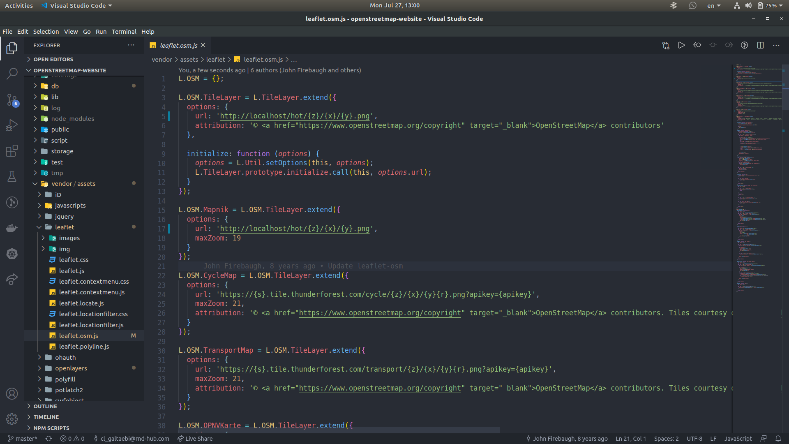This screenshot has height=444, width=789.
Task: Click the editor horizontal scrollbar
Action: coord(339,430)
